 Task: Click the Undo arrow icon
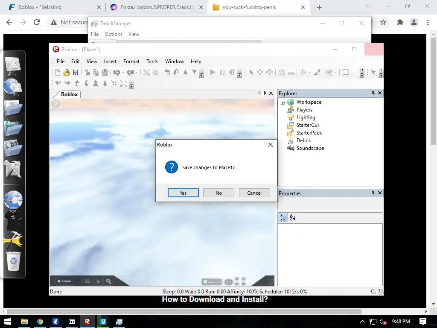[117, 73]
